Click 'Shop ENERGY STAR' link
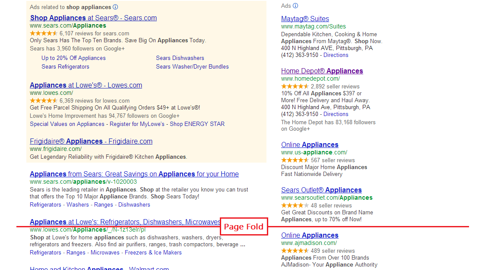The image size is (485, 270). [x=197, y=124]
